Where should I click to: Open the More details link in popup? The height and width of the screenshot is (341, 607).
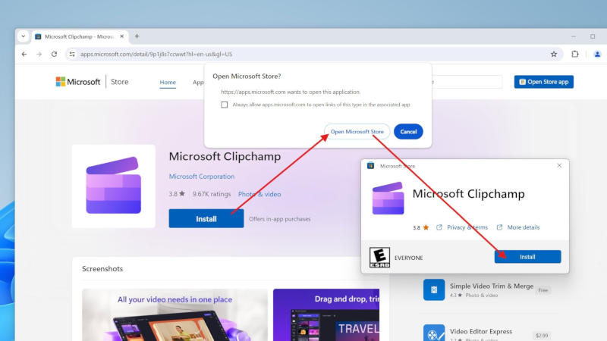coord(523,227)
